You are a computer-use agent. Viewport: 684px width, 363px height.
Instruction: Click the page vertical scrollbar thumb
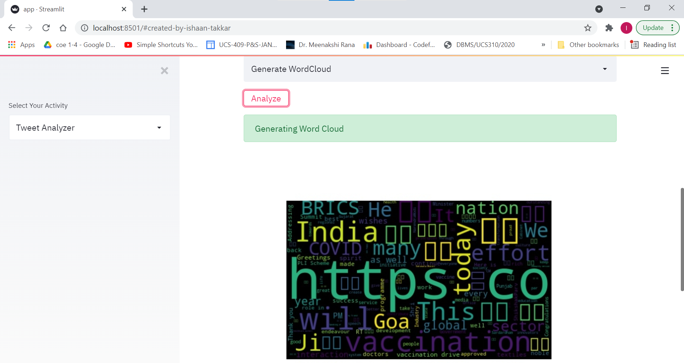pyautogui.click(x=682, y=240)
